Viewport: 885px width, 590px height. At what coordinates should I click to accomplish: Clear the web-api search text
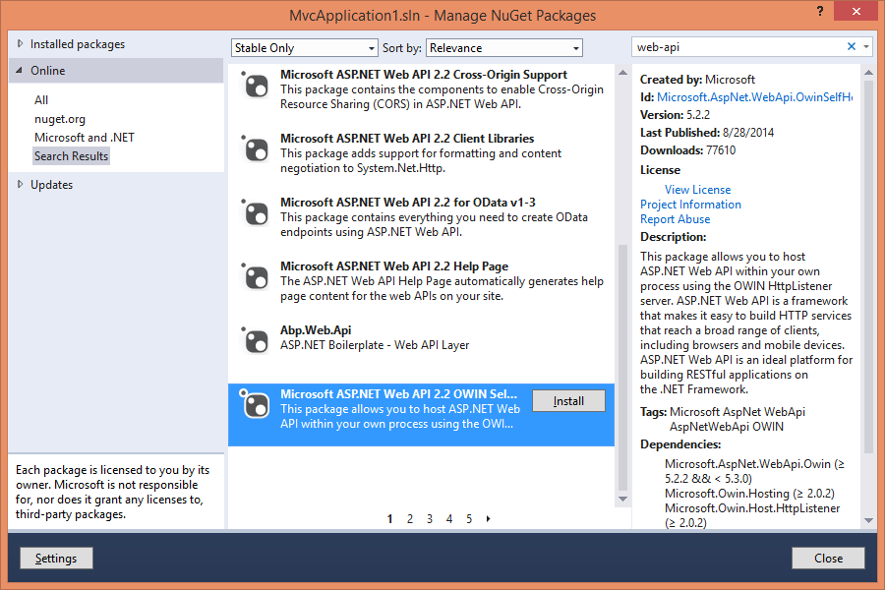(852, 47)
